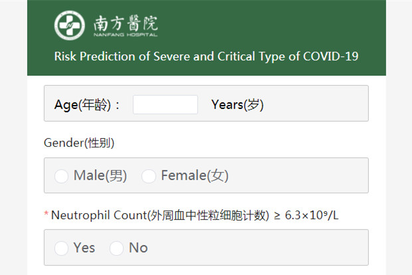
Task: Select the Male radio button
Action: click(61, 176)
